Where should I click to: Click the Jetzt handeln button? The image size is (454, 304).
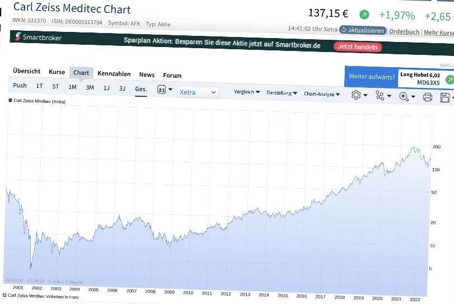pos(358,47)
